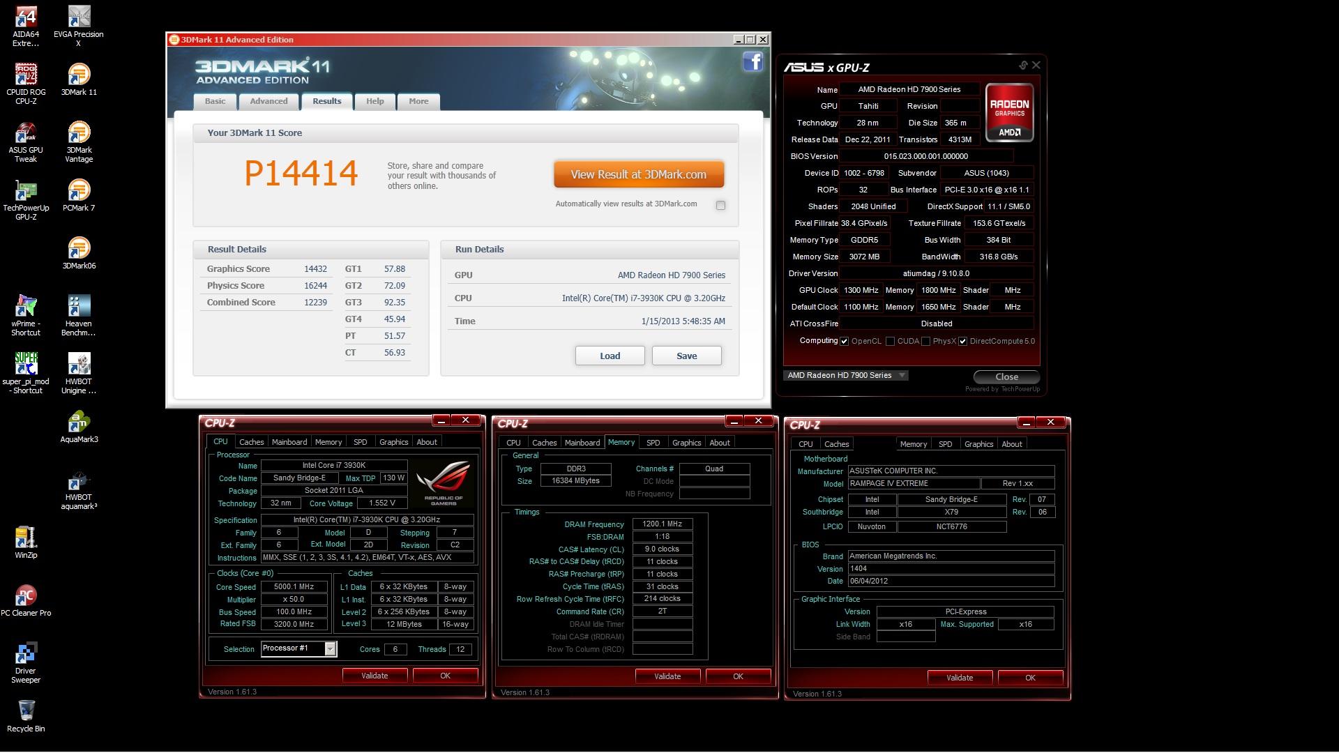Select Mainboard tab in the middle CPU-Z window
Screen dimensions: 1339x753
pyautogui.click(x=582, y=443)
